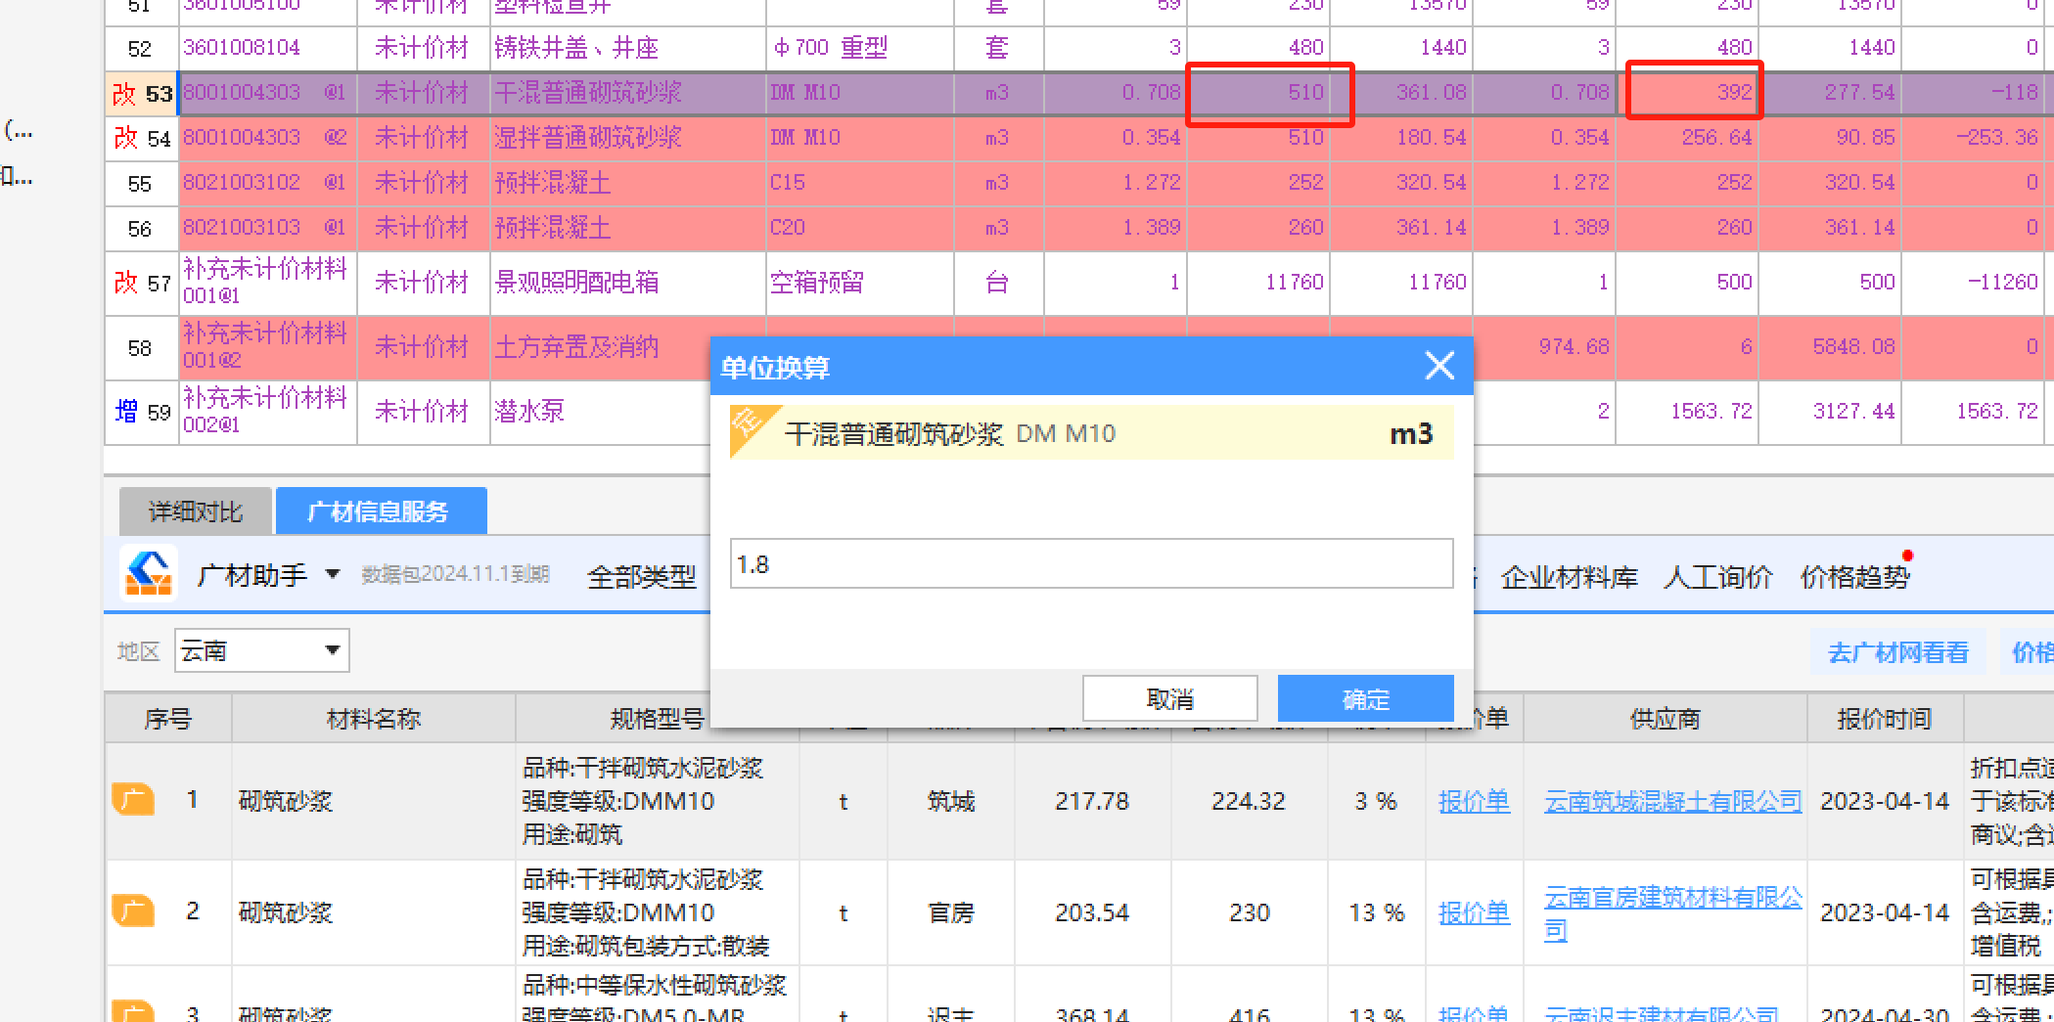The image size is (2054, 1022).
Task: Click the -11260 difference cell in row 57
Action: pos(1972,283)
